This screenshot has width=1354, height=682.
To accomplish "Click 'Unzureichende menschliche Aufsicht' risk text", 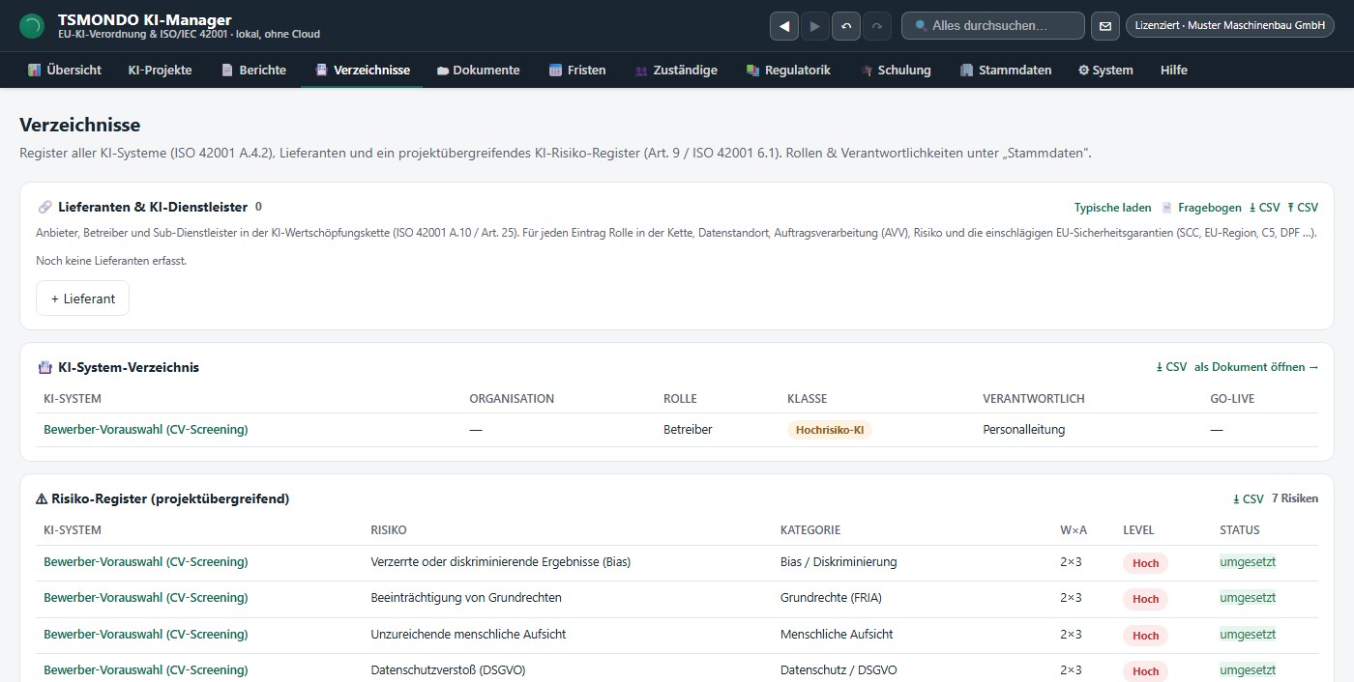I will point(468,635).
